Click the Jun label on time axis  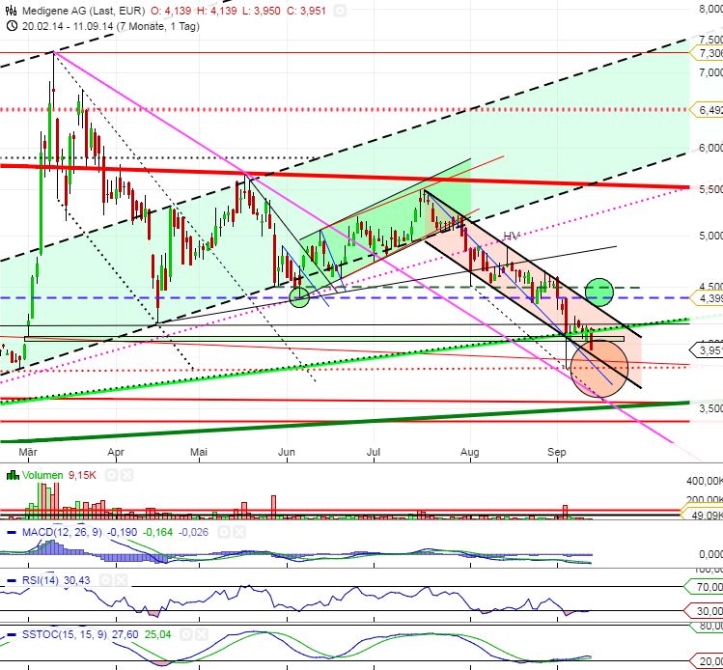[287, 453]
